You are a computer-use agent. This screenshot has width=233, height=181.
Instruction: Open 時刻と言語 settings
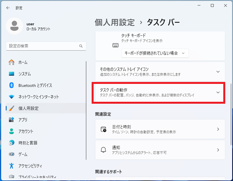(x=28, y=143)
